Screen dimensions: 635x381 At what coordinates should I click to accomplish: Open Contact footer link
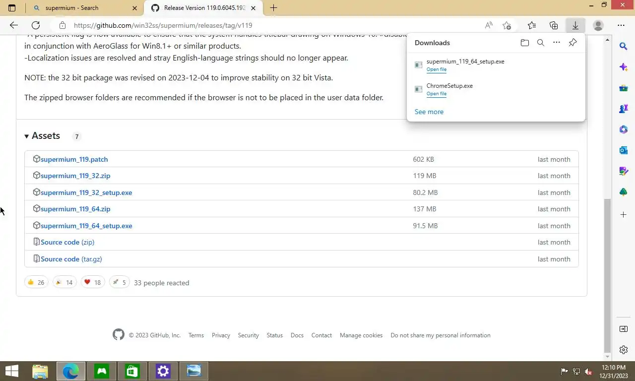[x=321, y=335]
